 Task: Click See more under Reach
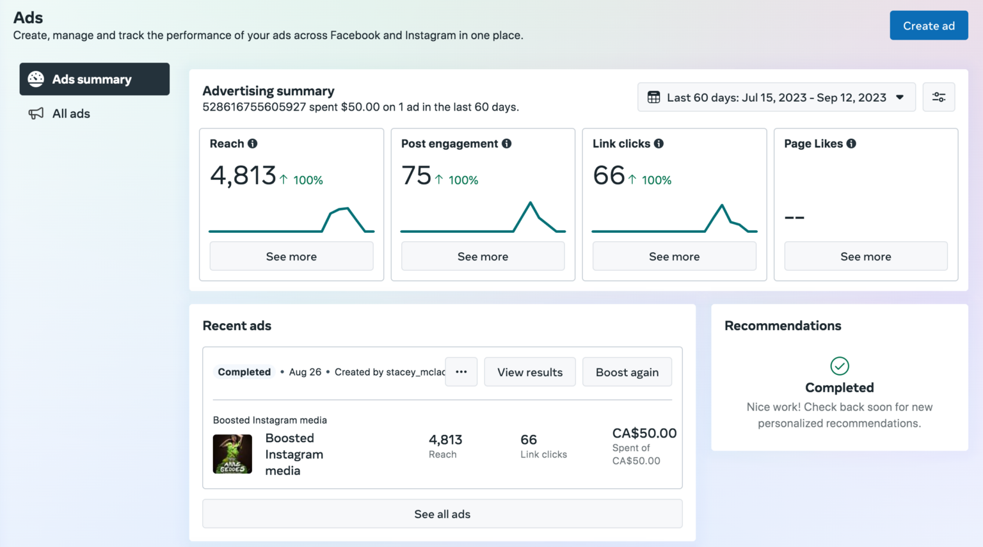tap(291, 256)
